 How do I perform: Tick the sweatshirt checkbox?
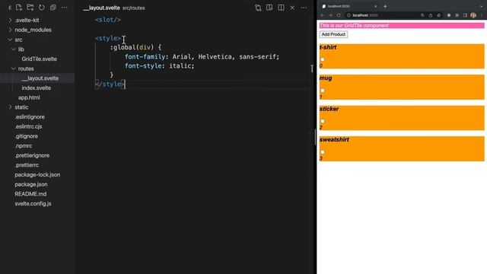323,152
